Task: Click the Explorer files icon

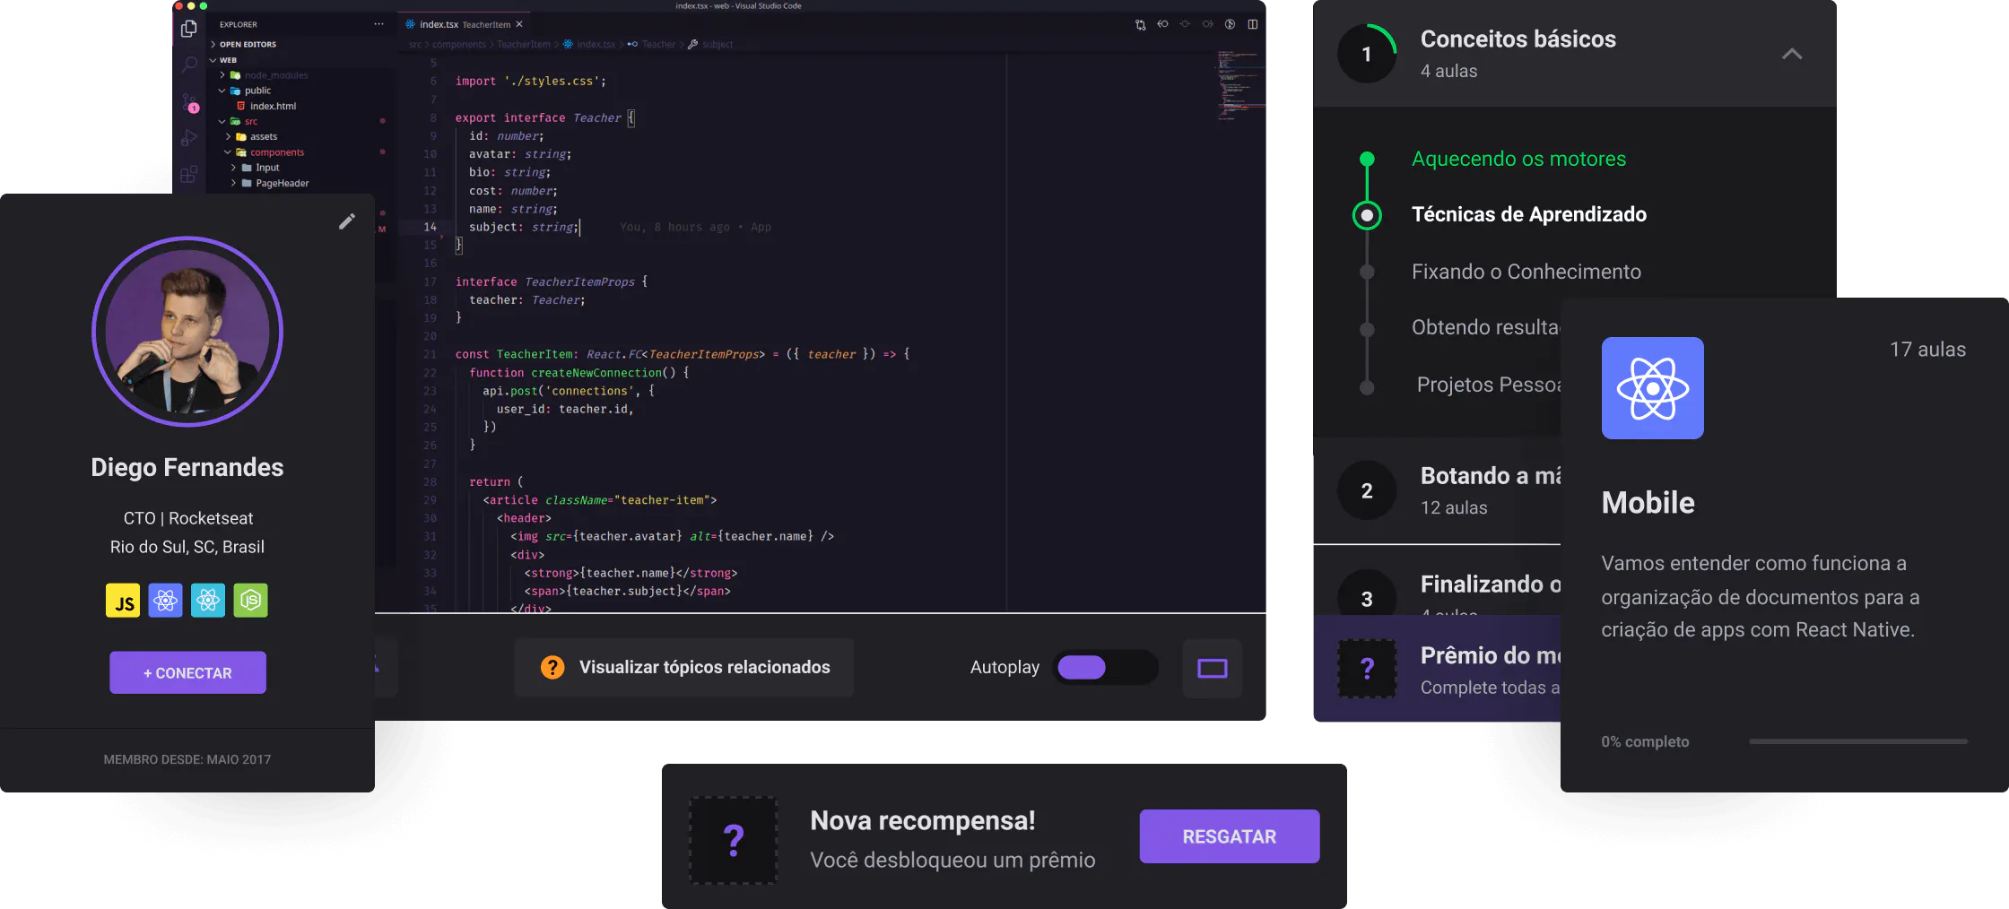Action: 189,29
